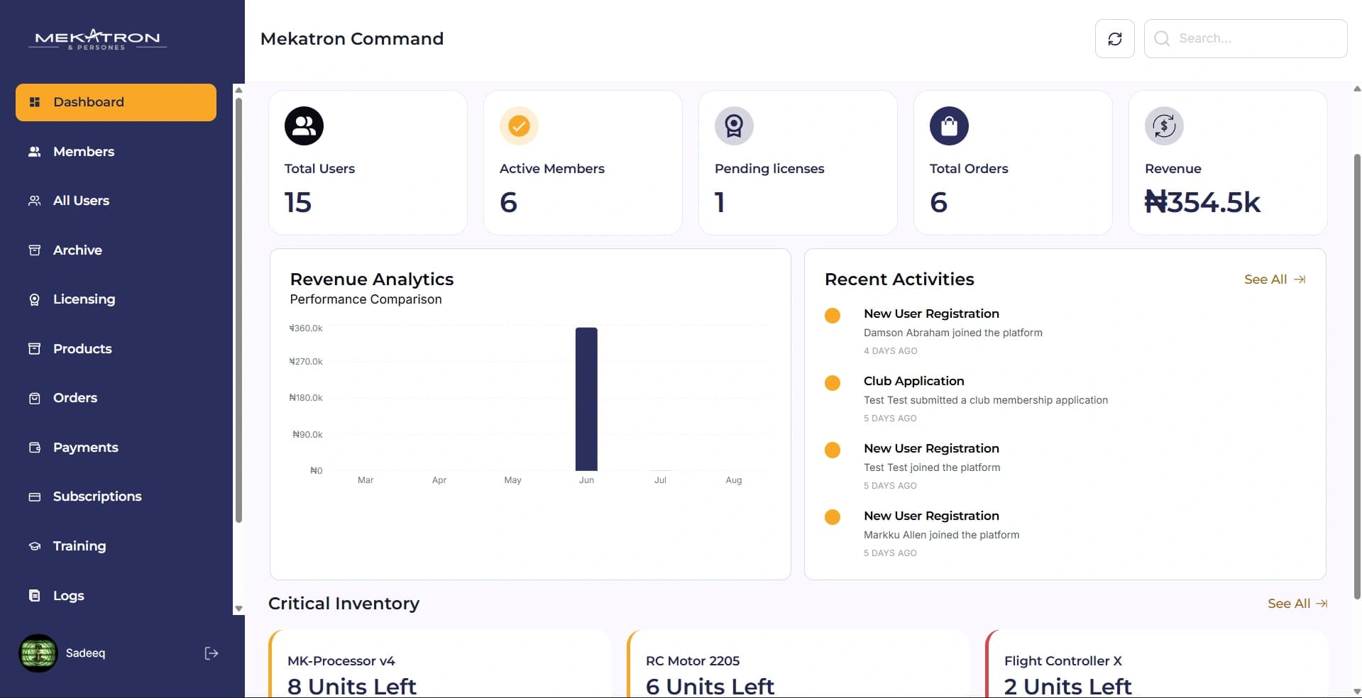The width and height of the screenshot is (1362, 698).
Task: Click the Members people icon
Action: [x=34, y=151]
